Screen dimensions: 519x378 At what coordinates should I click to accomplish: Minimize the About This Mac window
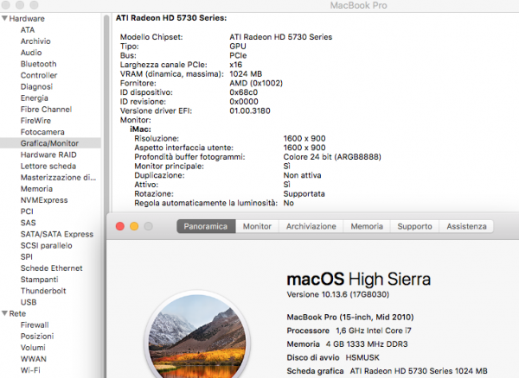pyautogui.click(x=133, y=226)
